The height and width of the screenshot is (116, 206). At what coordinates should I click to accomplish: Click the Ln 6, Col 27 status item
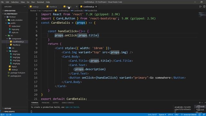click(x=152, y=115)
